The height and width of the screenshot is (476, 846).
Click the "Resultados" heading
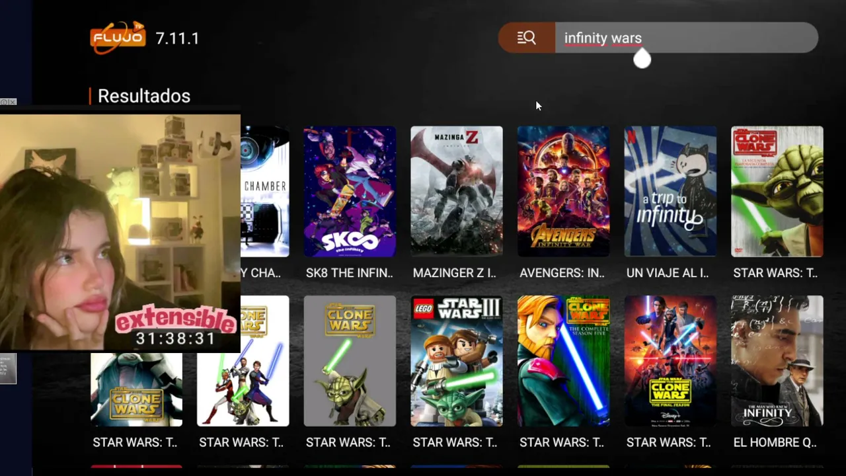tap(144, 96)
